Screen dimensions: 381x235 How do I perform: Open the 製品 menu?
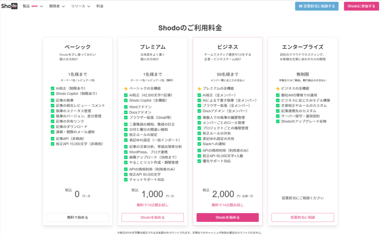click(33, 6)
